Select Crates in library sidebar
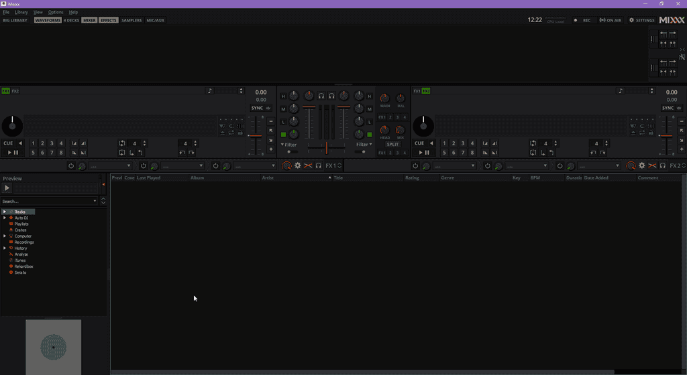Screen dimensions: 687x375 [x=20, y=230]
